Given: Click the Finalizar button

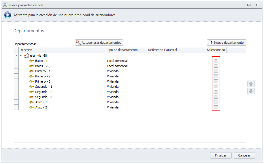Looking at the screenshot, I should click(221, 155).
